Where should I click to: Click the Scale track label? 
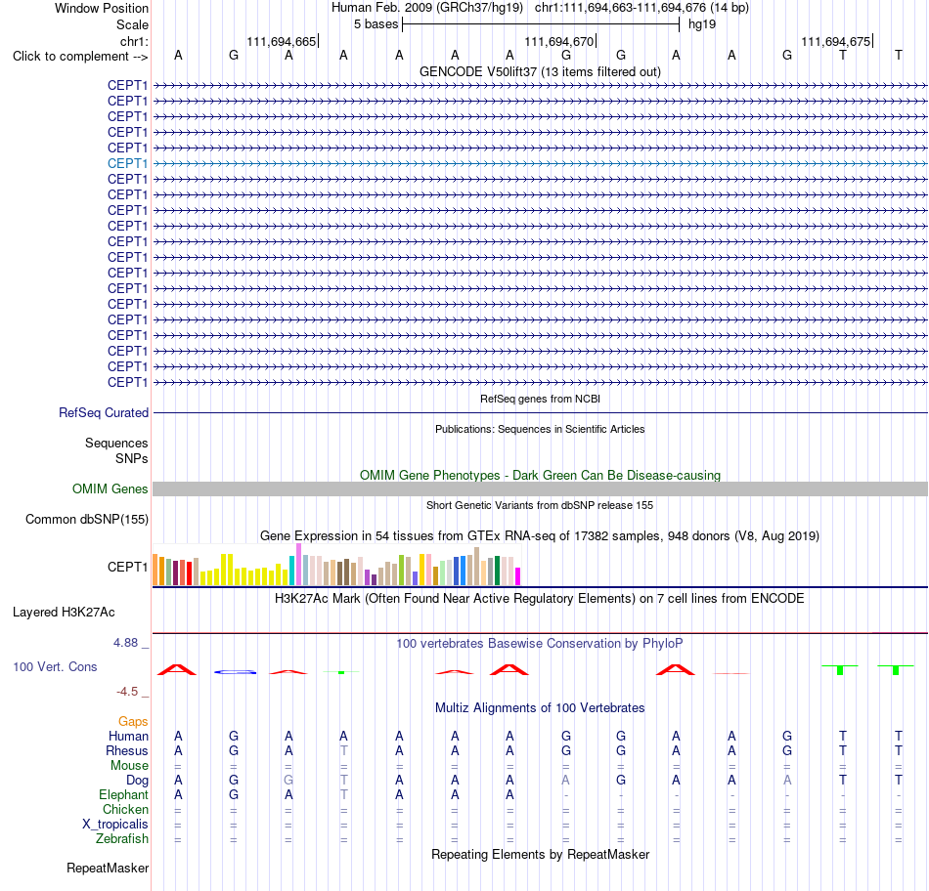pos(132,24)
